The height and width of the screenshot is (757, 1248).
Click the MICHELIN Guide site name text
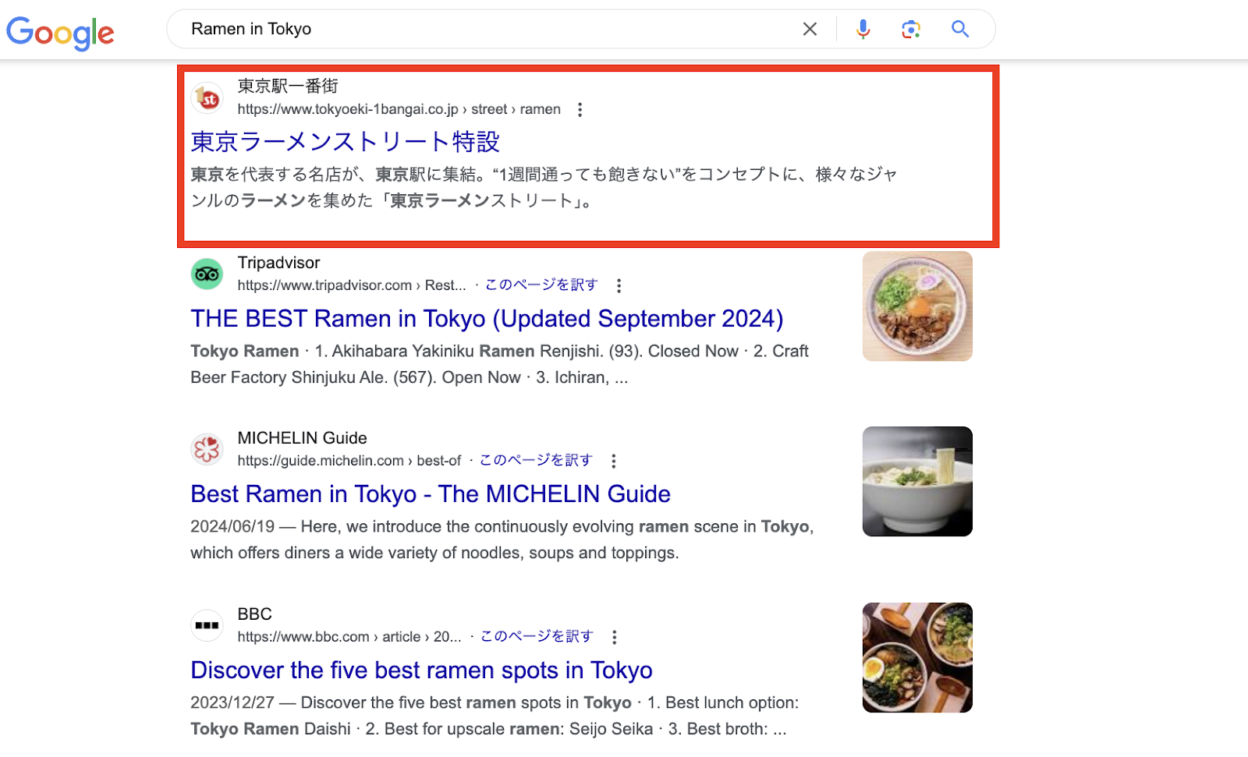(302, 438)
